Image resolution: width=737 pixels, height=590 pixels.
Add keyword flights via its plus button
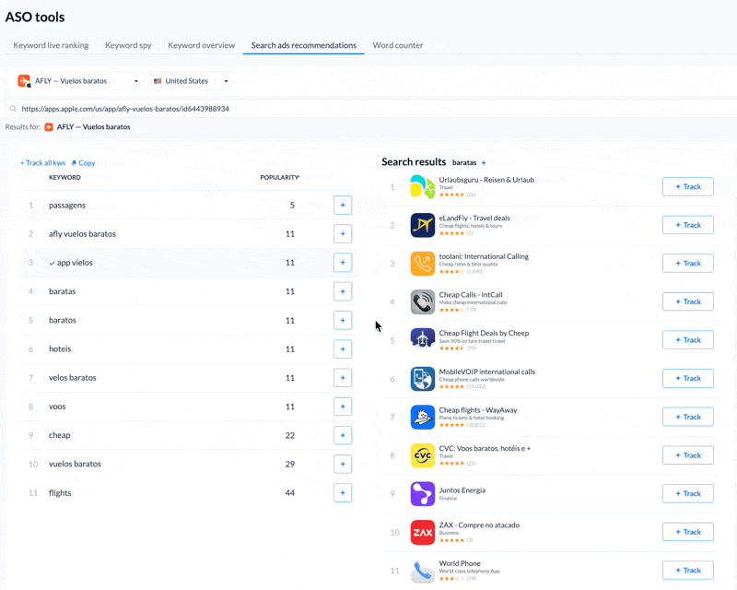click(343, 492)
